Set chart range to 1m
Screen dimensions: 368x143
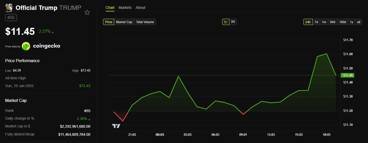(x=324, y=22)
